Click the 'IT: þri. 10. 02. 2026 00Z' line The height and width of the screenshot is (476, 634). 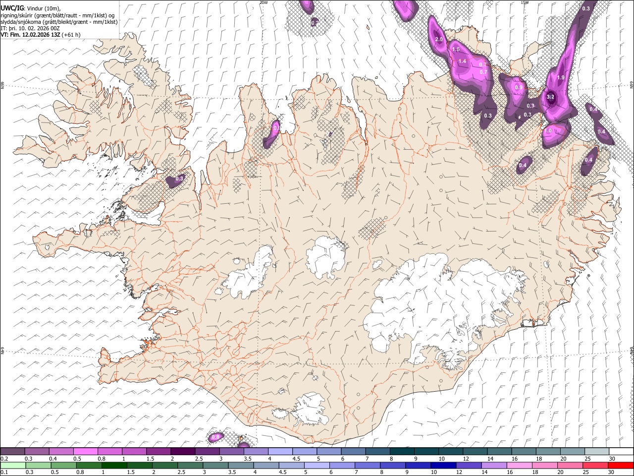pos(30,28)
